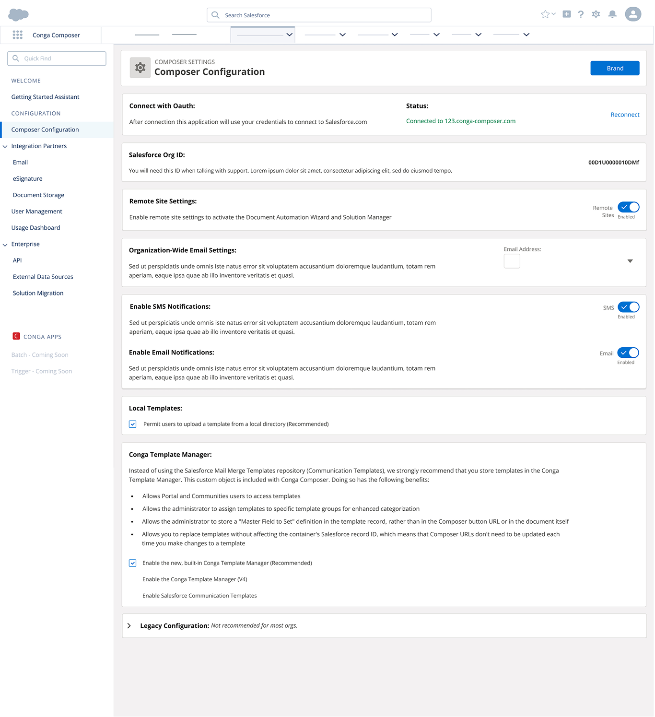Screen dimensions: 655x717
Task: Open the user profile avatar
Action: pyautogui.click(x=633, y=14)
